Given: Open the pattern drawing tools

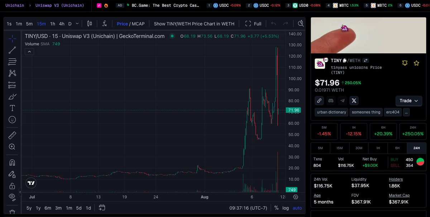Looking at the screenshot, I should (x=12, y=73).
